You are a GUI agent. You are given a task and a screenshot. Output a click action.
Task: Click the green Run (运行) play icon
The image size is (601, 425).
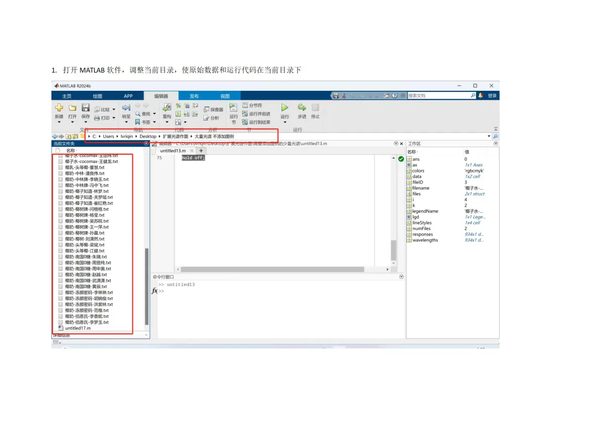(284, 107)
